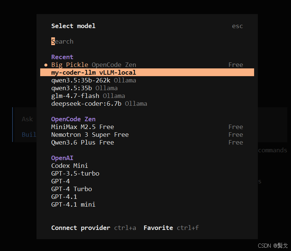Click the Free label on Big Pickle row
This screenshot has width=291, height=251.
coord(236,65)
